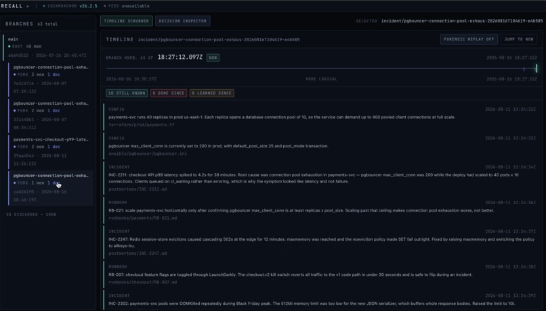Click the selected branch path in the top right
Viewport: 546px width, 311px height.
[x=462, y=21]
